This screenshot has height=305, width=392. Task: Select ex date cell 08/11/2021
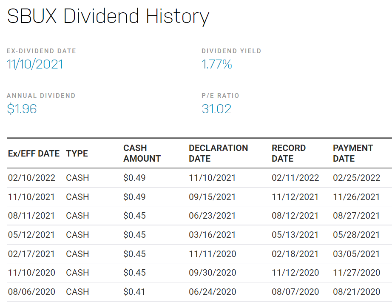tap(31, 216)
